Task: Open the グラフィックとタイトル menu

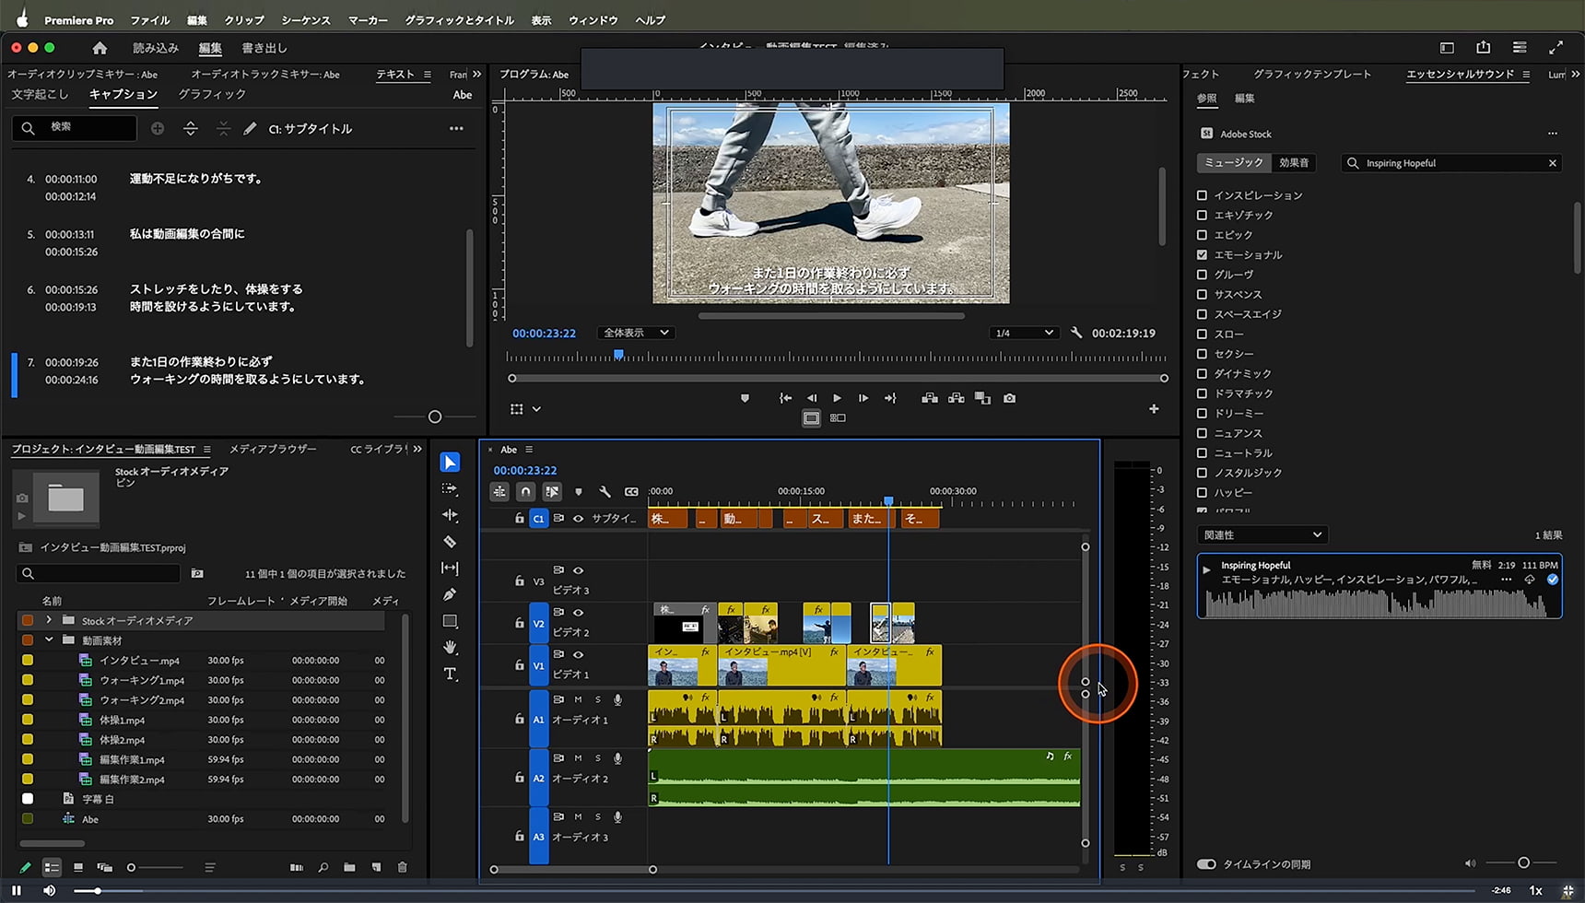Action: (460, 19)
